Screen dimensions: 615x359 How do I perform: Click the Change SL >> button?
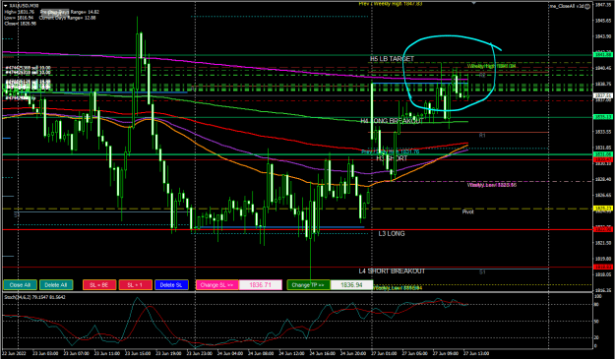[x=216, y=285]
